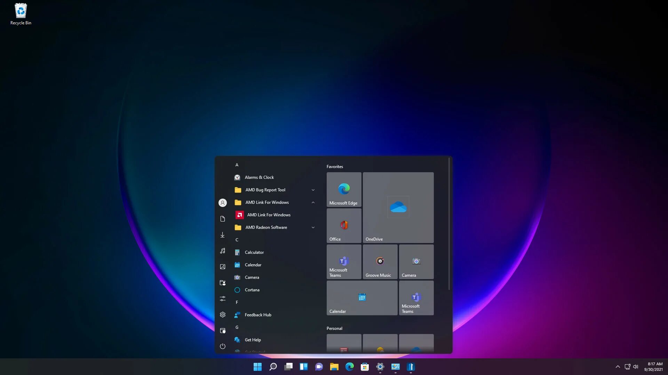
Task: Open Groove Music app tile
Action: click(x=380, y=261)
